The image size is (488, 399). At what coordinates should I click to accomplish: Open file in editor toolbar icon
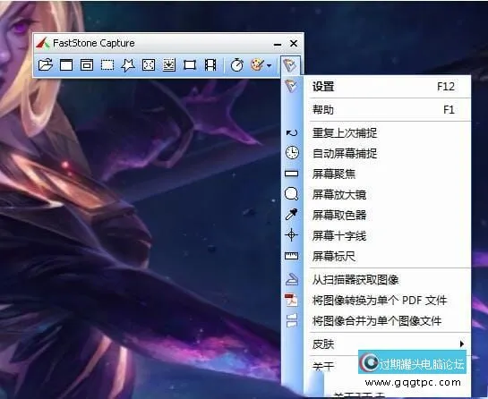coord(46,65)
